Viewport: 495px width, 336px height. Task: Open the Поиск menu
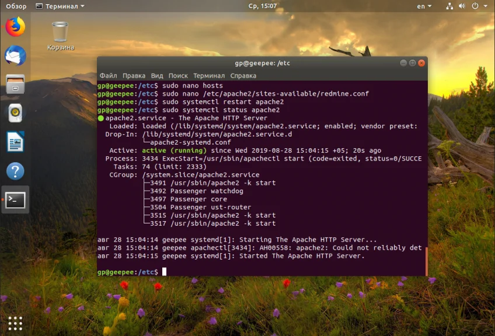[x=178, y=76]
